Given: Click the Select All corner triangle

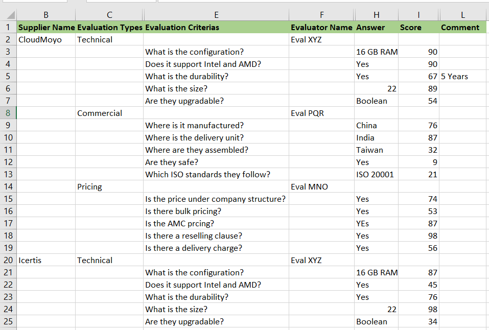Looking at the screenshot, I should [x=9, y=15].
